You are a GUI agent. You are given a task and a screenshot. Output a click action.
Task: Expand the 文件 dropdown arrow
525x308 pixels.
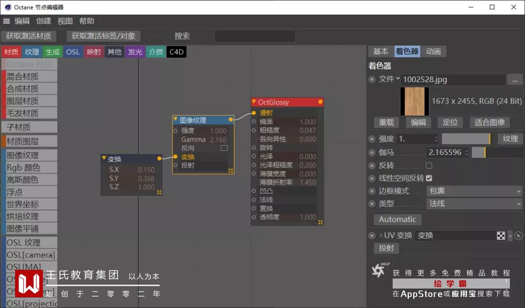click(x=398, y=78)
